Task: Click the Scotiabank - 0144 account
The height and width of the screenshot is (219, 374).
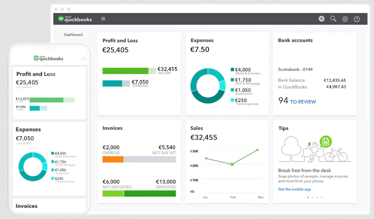Action: (x=297, y=69)
